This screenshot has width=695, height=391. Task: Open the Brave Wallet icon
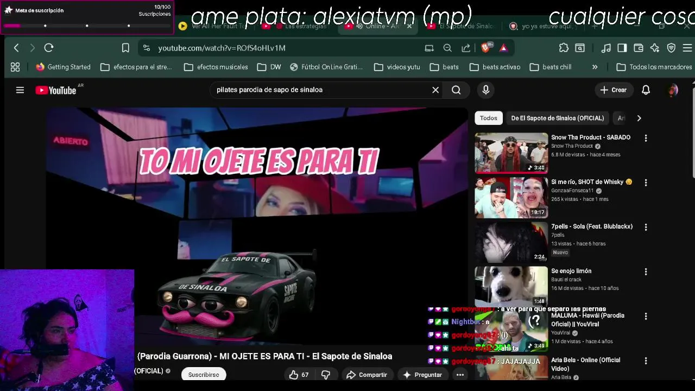(639, 48)
